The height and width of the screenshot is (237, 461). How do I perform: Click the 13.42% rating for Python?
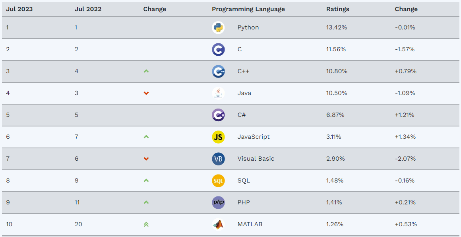point(336,27)
